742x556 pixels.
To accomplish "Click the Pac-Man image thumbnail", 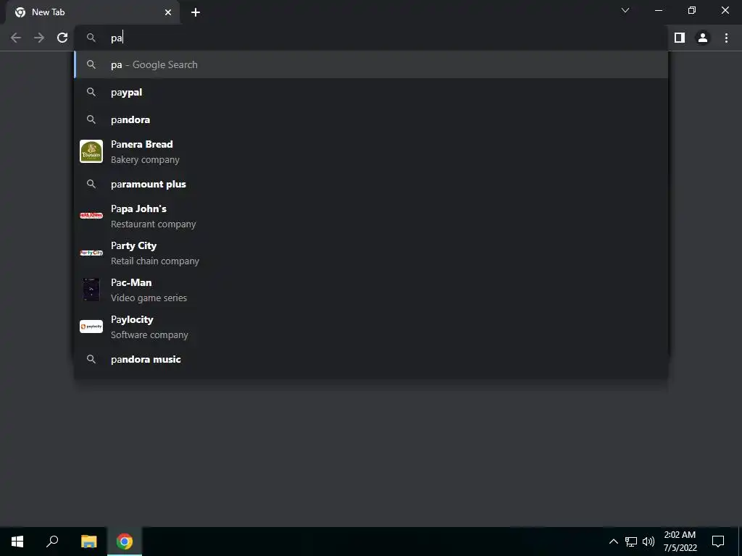I will 91,290.
